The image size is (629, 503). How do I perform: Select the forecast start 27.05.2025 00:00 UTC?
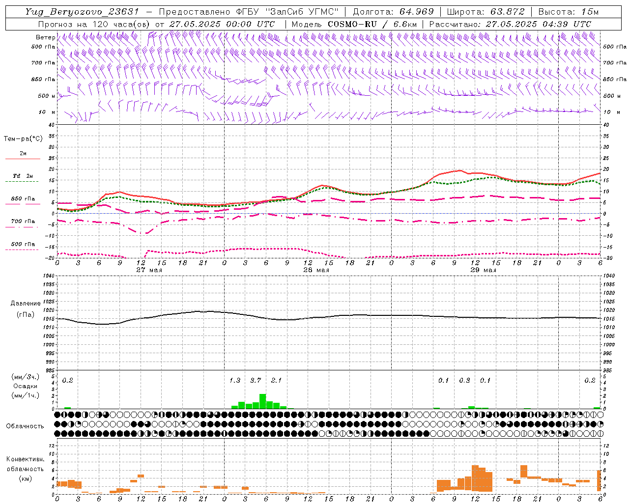[222, 24]
